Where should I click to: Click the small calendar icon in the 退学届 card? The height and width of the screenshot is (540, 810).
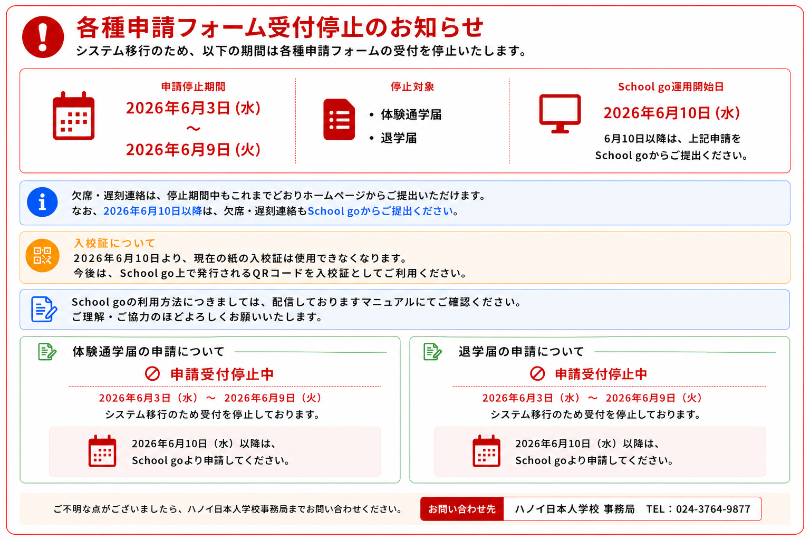[x=487, y=451]
